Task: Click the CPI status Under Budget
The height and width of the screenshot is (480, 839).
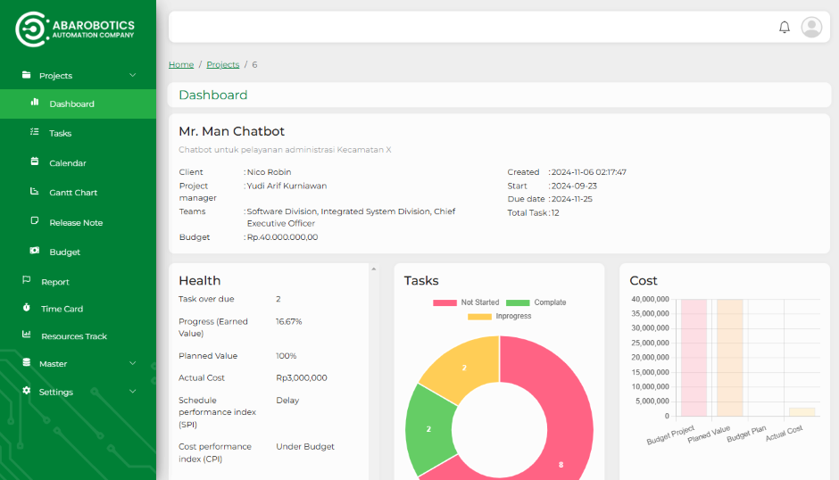Action: [305, 446]
